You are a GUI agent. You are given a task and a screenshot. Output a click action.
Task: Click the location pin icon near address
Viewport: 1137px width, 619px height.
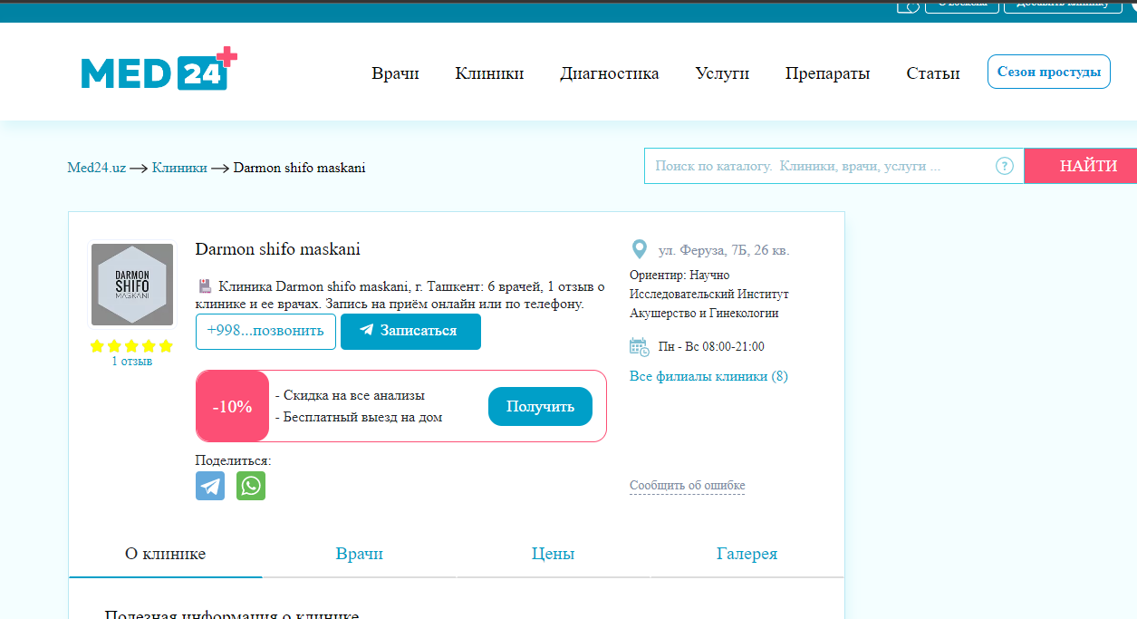[x=639, y=250]
